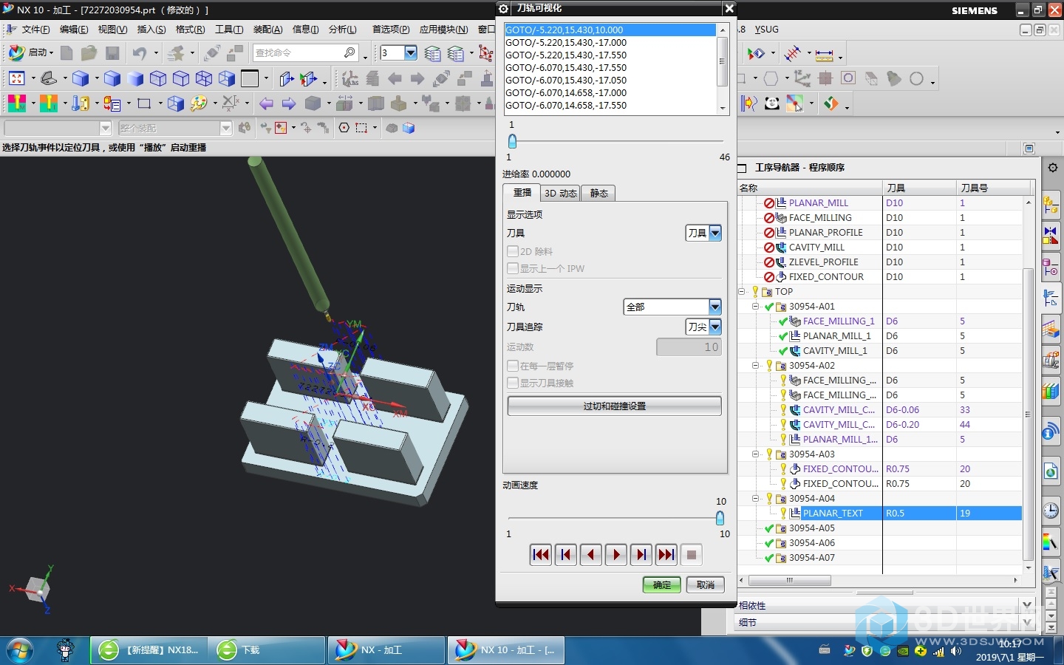1064x665 pixels.
Task: Open the books library sidebar icon
Action: point(1051,390)
